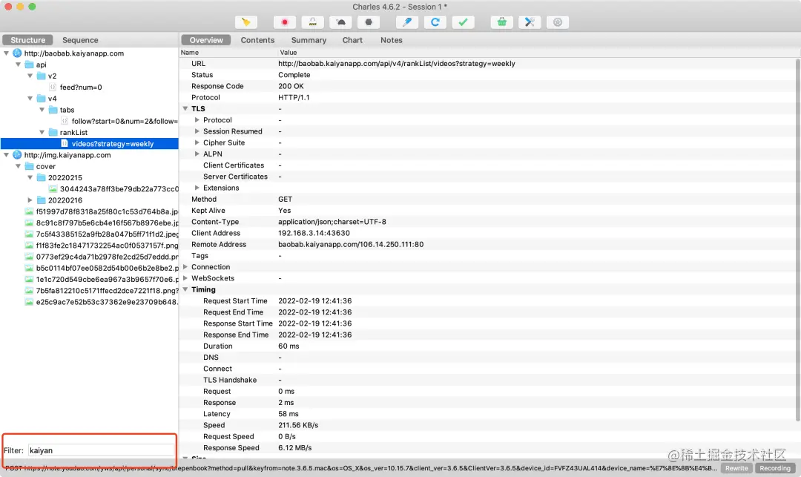Click the cover folder icon
The height and width of the screenshot is (477, 801).
pos(30,166)
